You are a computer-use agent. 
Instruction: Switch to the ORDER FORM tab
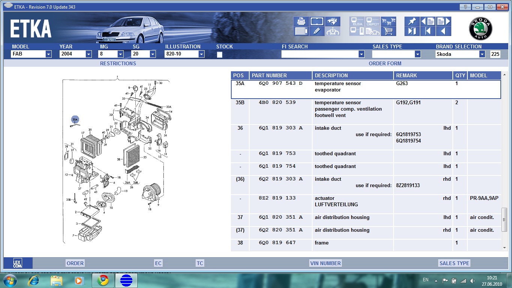coord(385,63)
